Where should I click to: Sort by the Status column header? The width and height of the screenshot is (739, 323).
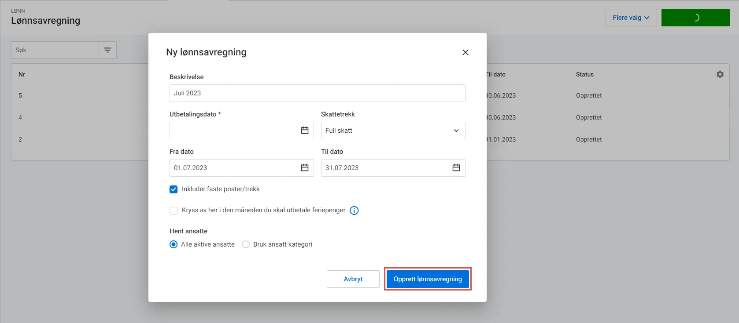[x=584, y=74]
